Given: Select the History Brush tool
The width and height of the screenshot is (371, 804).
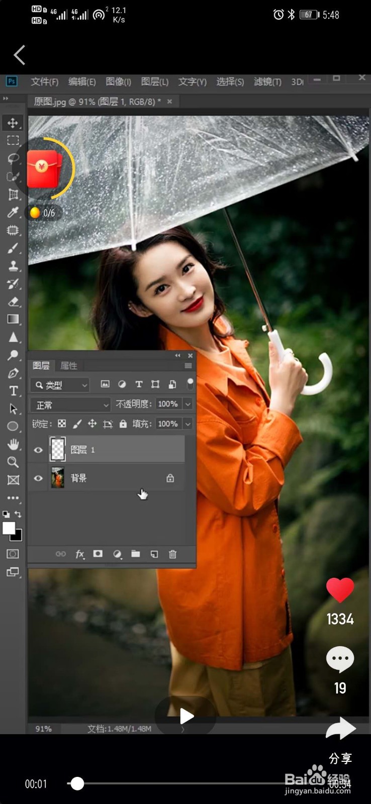Looking at the screenshot, I should 13,284.
